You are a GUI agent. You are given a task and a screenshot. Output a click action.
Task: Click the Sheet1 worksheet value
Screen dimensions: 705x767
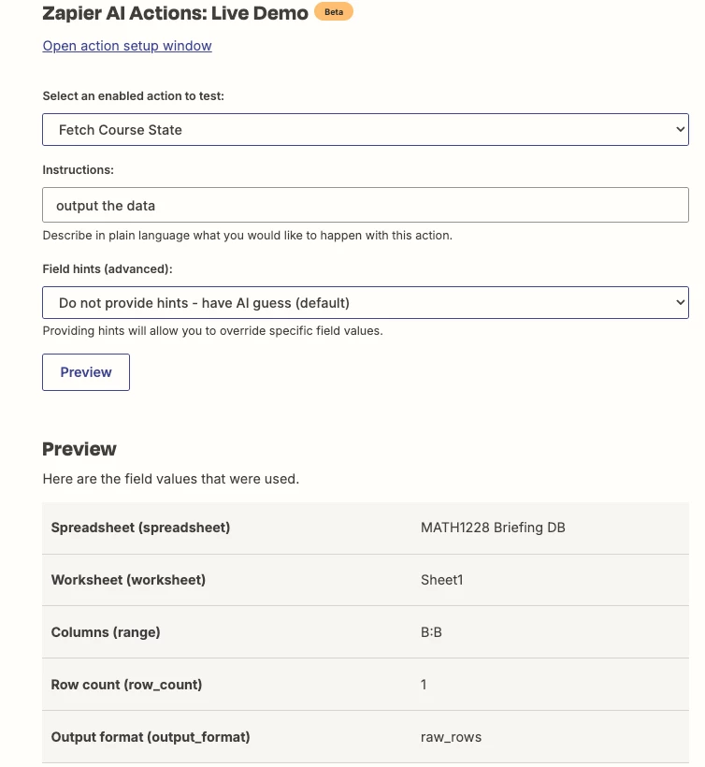pyautogui.click(x=441, y=580)
